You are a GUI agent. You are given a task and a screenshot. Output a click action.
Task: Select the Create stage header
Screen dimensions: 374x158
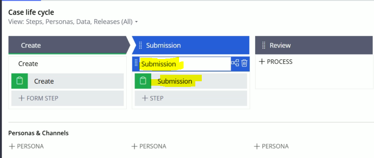[x=68, y=45]
